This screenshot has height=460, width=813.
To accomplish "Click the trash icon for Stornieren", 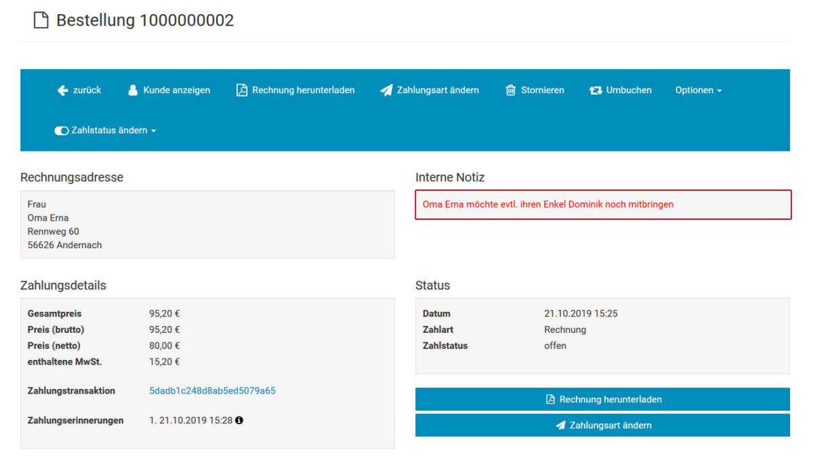I will click(511, 90).
